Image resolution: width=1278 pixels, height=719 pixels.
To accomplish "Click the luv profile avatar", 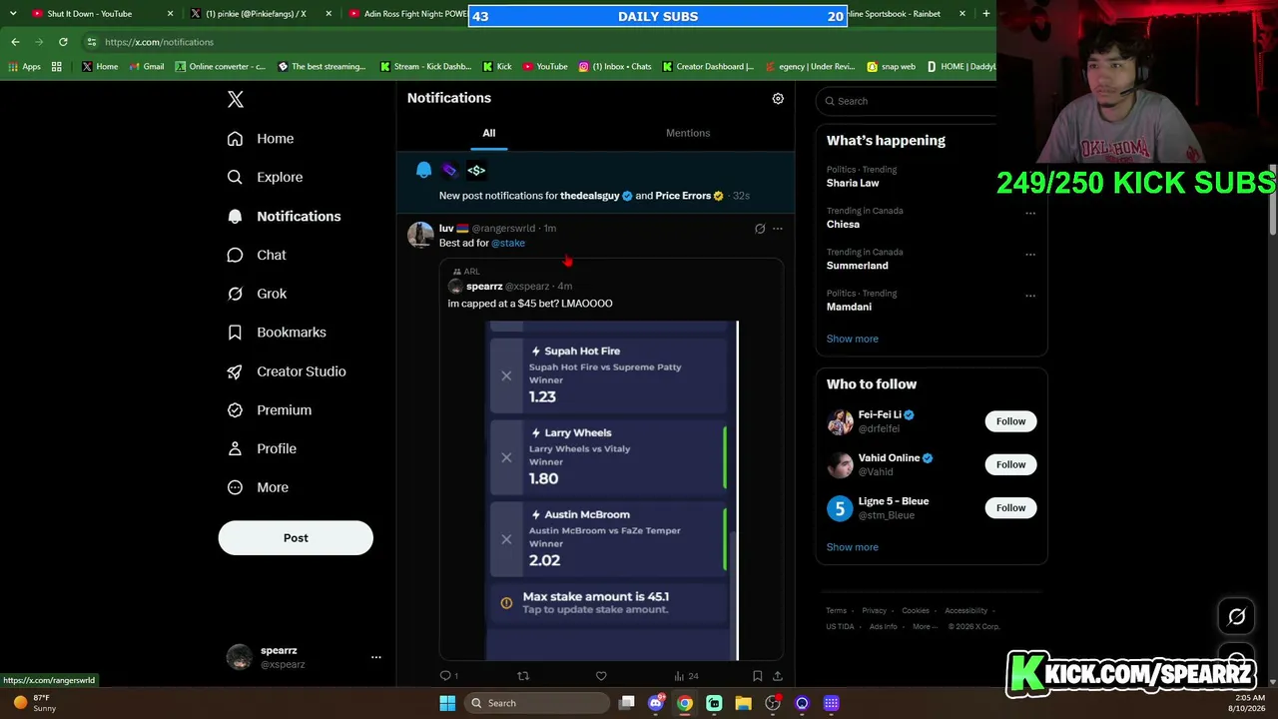I will click(x=420, y=235).
